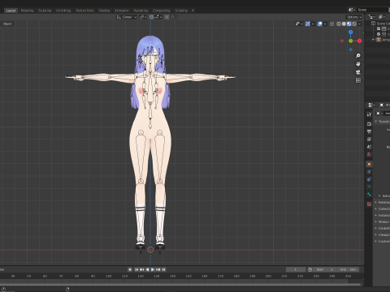
Task: Switch to wireframe viewport shading
Action: click(x=339, y=24)
